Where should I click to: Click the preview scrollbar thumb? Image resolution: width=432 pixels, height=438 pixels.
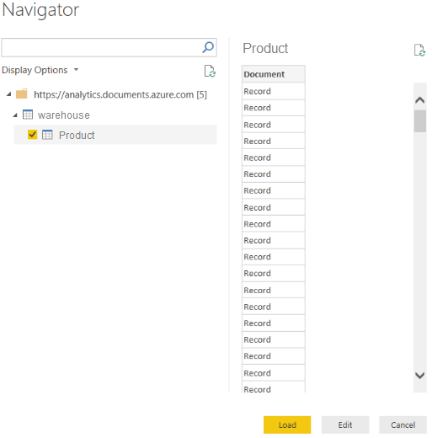coord(420,121)
